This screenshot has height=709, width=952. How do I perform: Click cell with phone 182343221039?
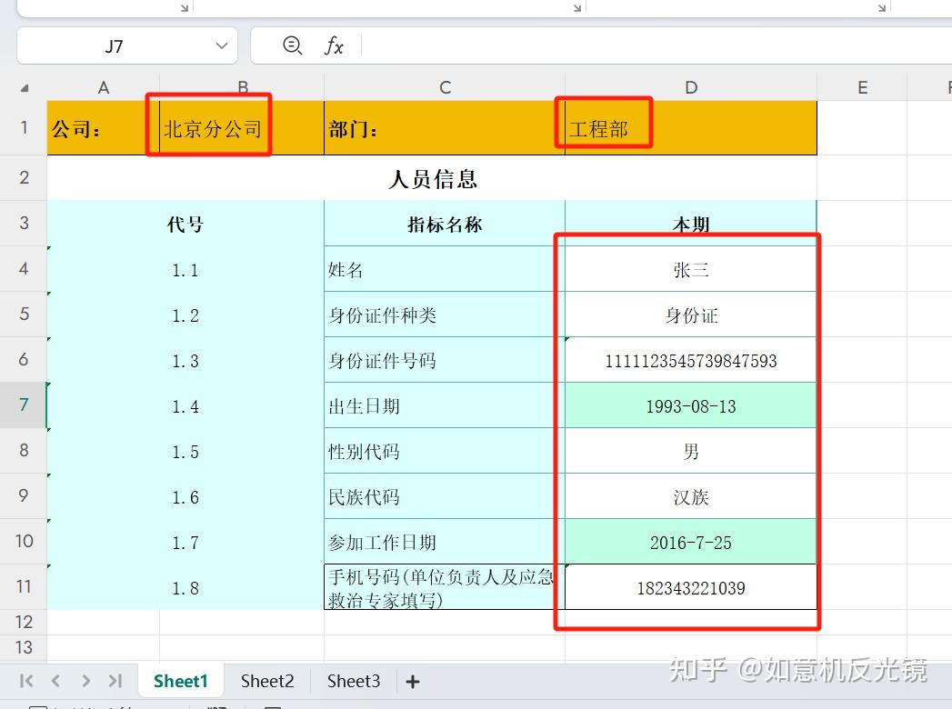click(691, 587)
